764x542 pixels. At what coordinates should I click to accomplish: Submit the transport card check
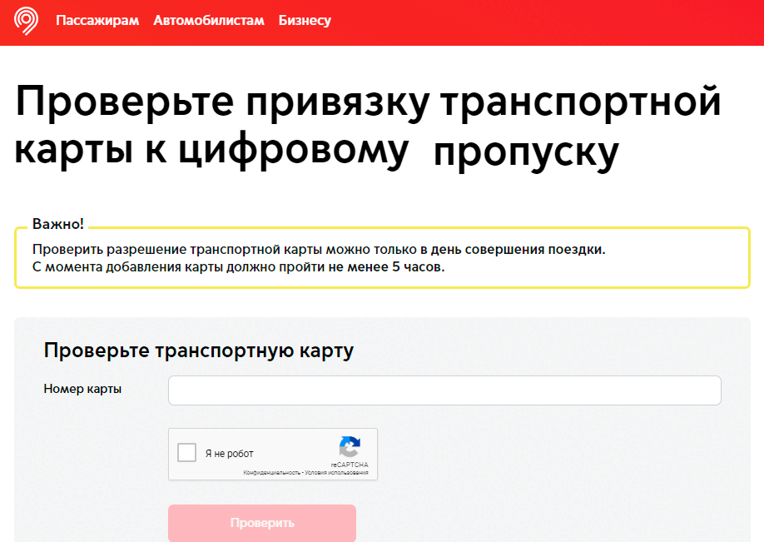click(x=261, y=523)
